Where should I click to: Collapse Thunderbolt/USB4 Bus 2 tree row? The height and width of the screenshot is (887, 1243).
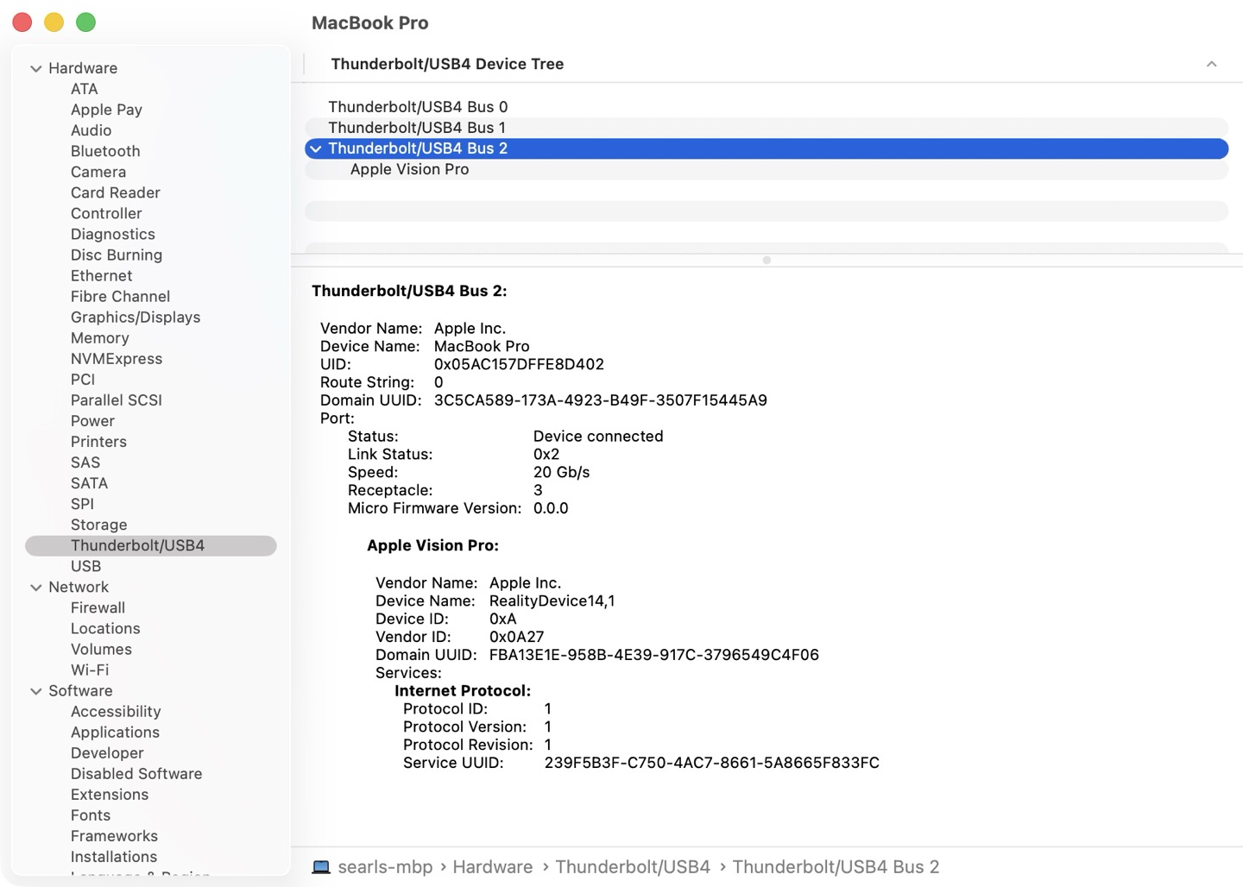click(316, 149)
